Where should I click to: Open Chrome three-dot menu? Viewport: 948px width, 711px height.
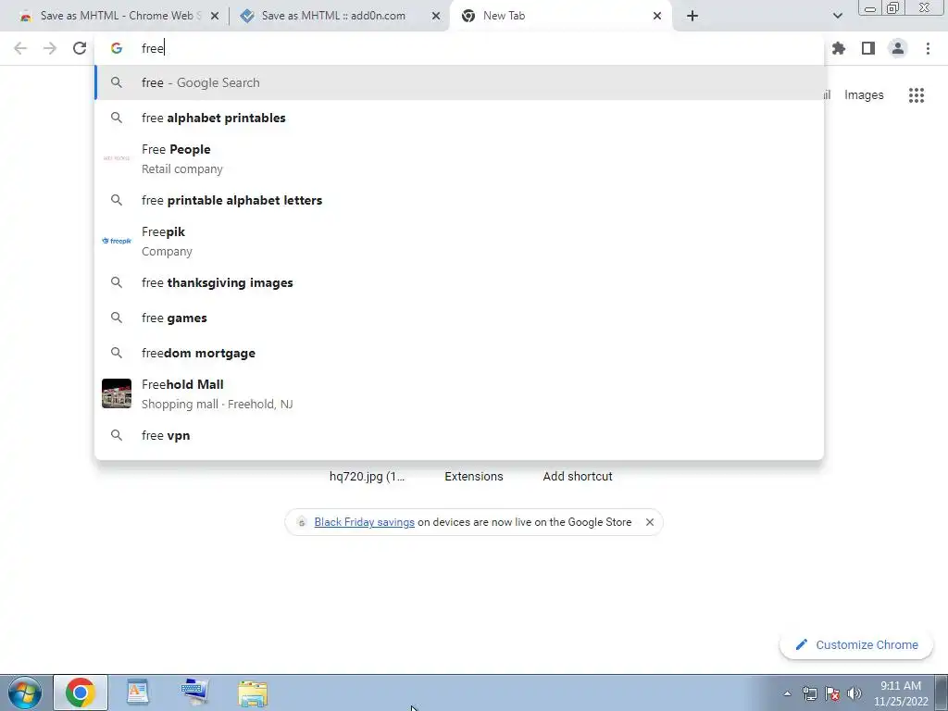(928, 48)
